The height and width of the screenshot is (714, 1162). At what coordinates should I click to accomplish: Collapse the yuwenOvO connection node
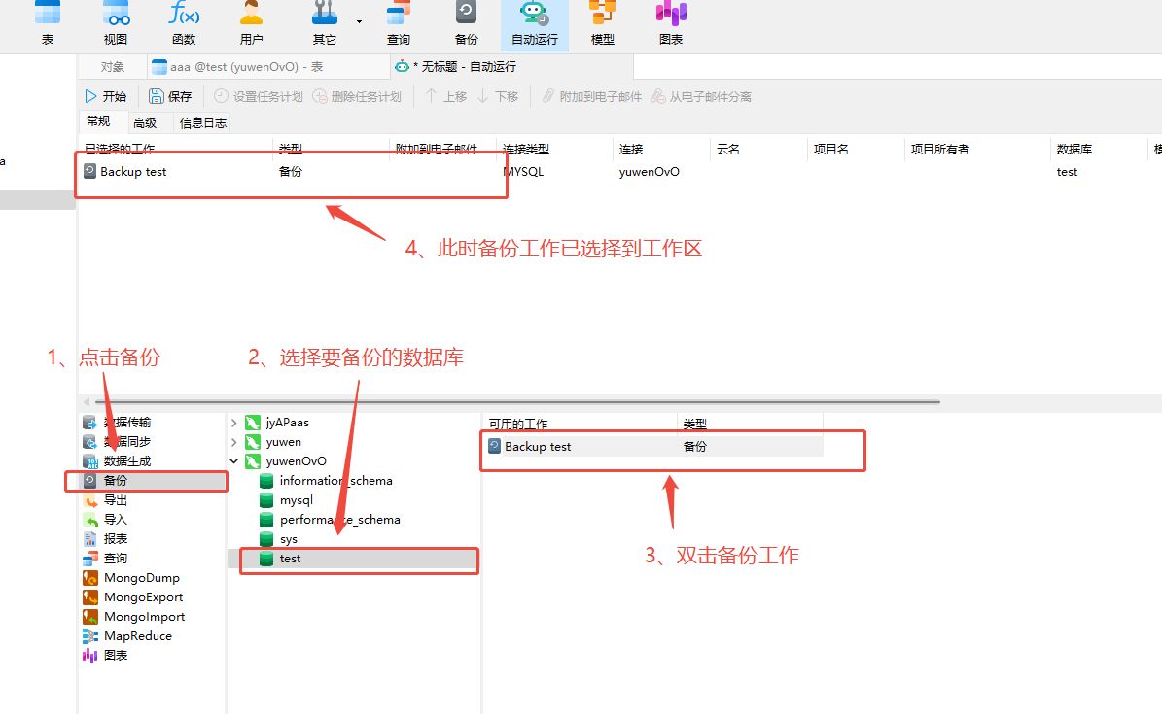coord(233,460)
